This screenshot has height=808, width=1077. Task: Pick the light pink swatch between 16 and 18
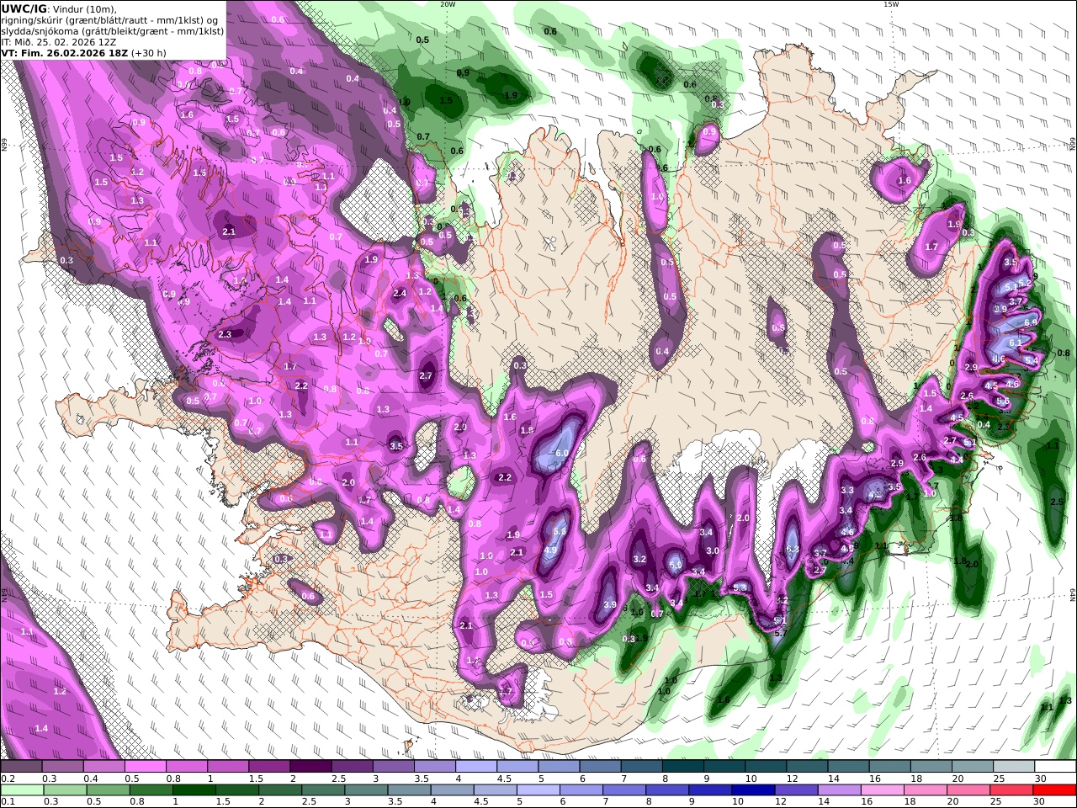[x=883, y=789]
